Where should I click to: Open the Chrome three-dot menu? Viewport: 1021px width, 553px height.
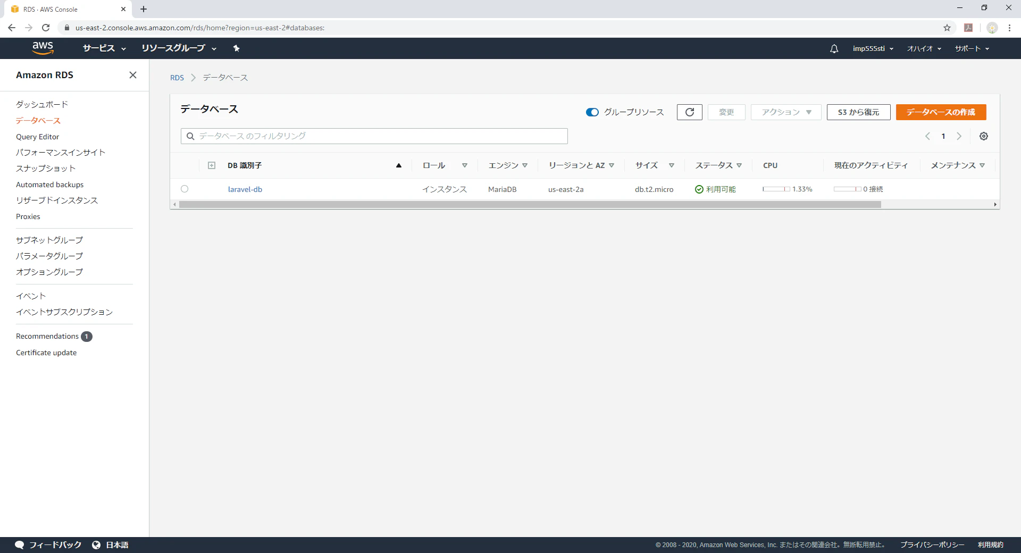click(1009, 28)
